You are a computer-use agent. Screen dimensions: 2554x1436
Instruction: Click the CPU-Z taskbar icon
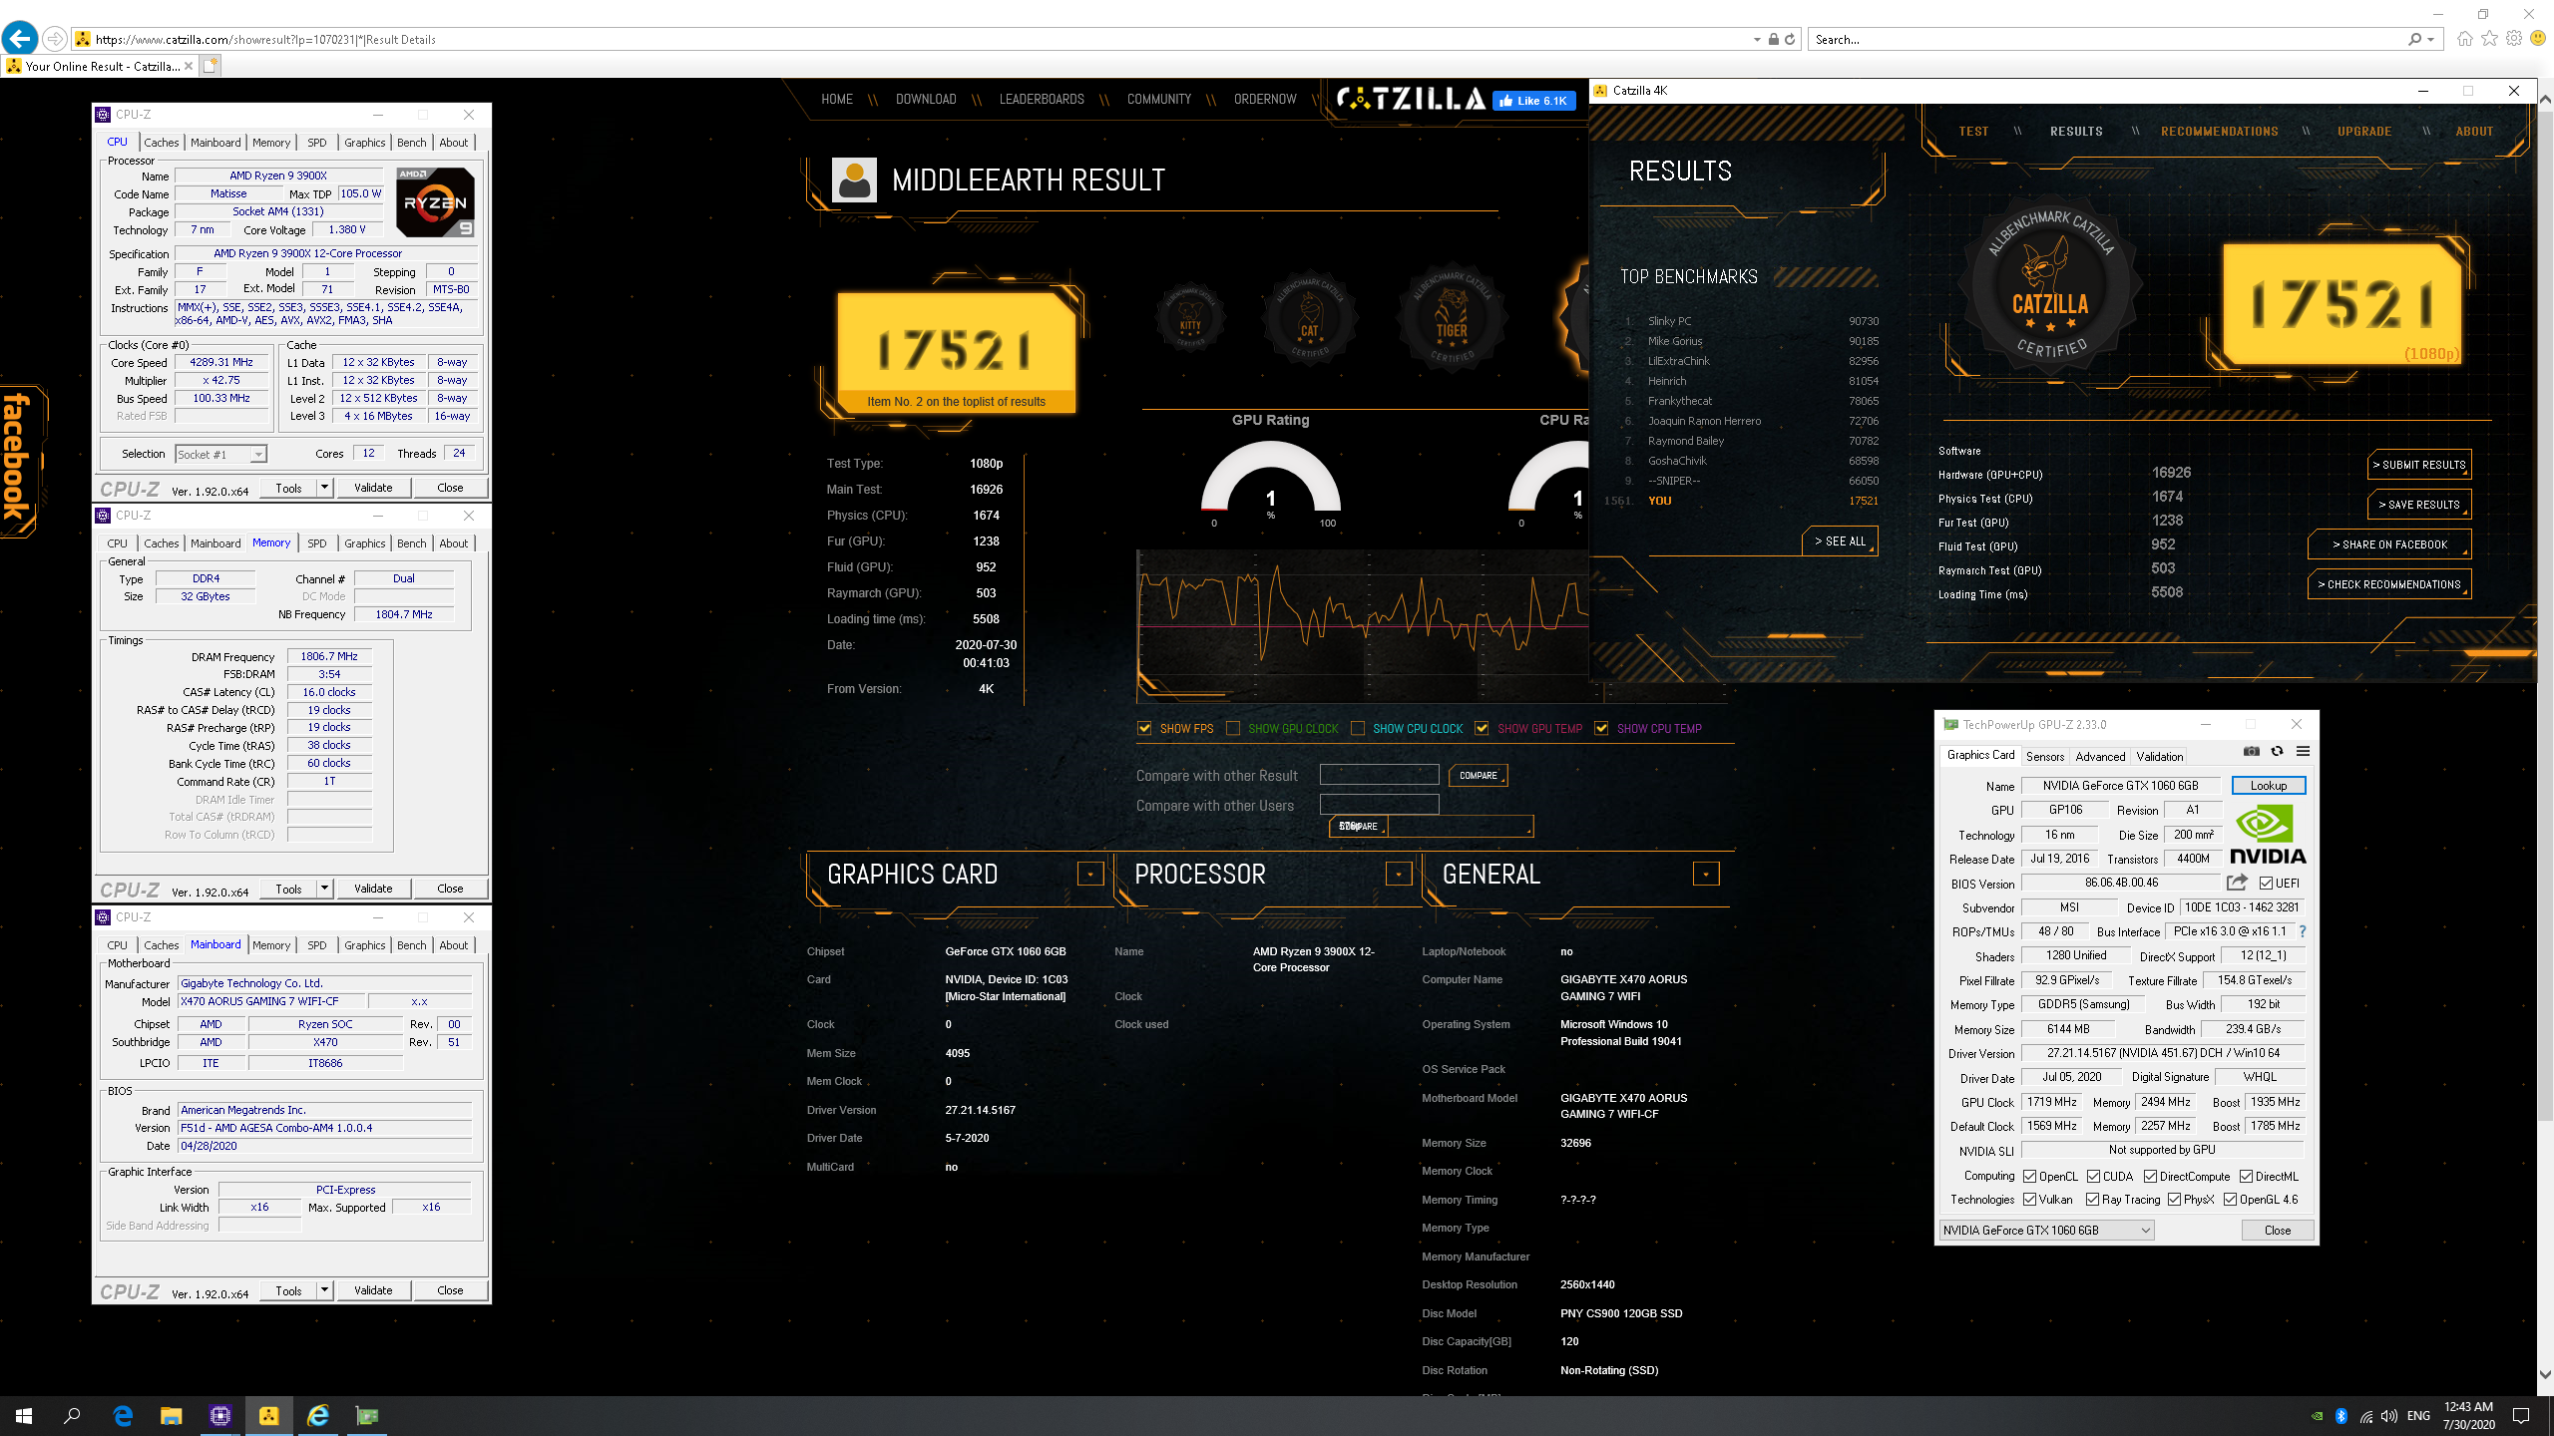coord(220,1415)
